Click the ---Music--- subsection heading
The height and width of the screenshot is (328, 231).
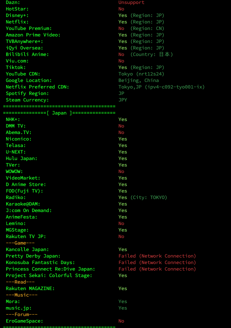(22, 295)
